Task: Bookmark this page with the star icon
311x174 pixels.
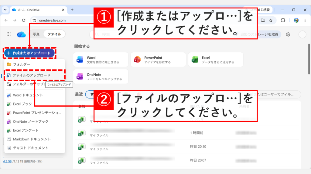Action: pyautogui.click(x=271, y=20)
